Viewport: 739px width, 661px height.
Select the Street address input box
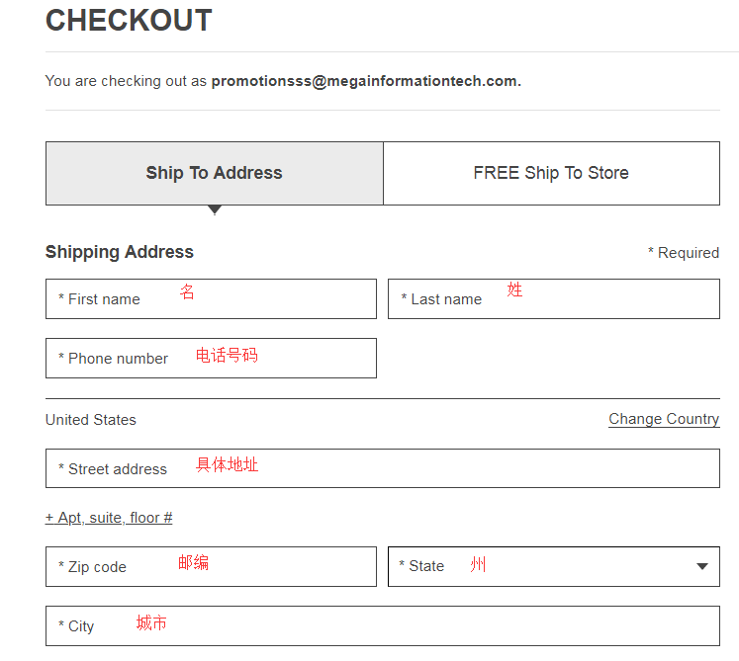click(382, 468)
